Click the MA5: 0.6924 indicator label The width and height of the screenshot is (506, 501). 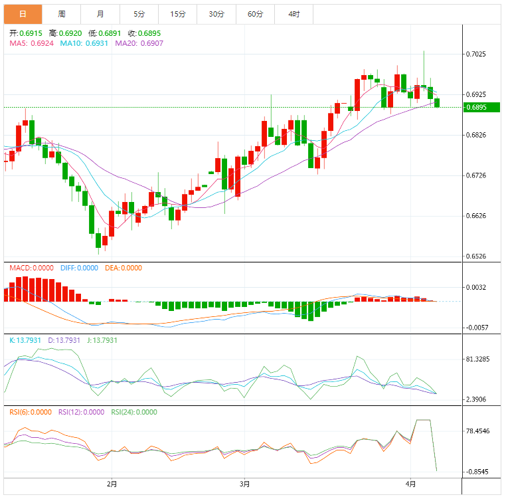[x=31, y=43]
